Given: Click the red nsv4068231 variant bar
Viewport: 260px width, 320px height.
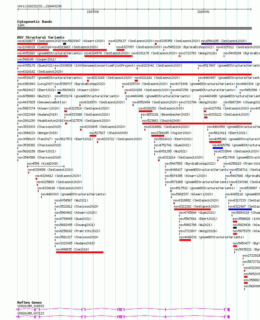Looking at the screenshot, I should tap(185, 240).
